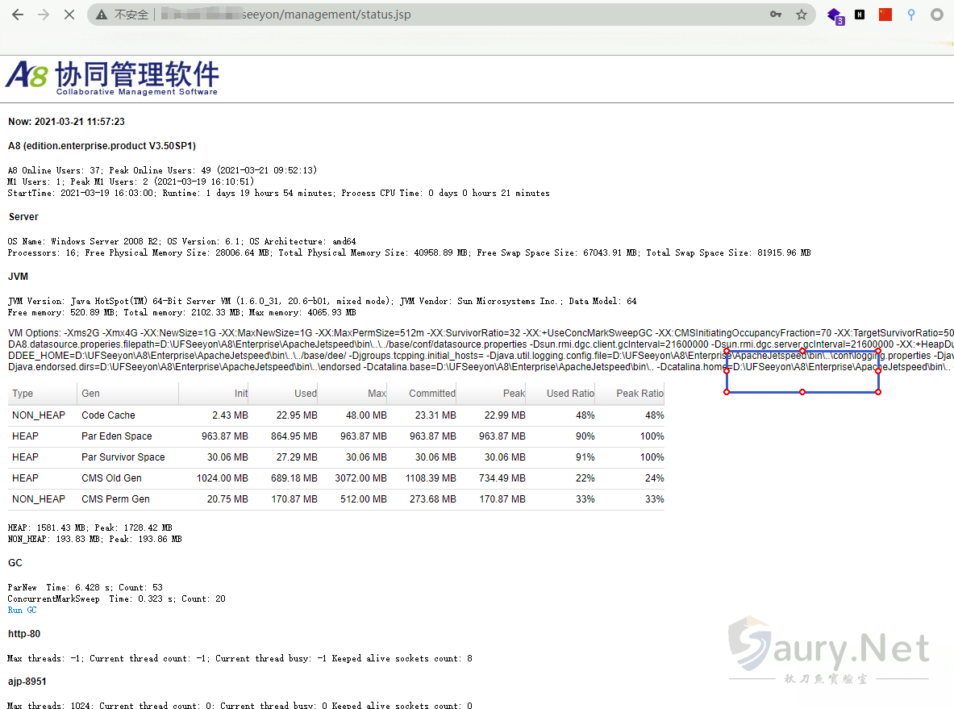Run GC via the Run GC link

21,610
